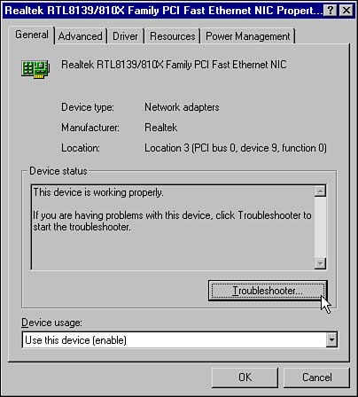Go to the Resources tab
Image resolution: width=358 pixels, height=397 pixels.
[x=173, y=36]
